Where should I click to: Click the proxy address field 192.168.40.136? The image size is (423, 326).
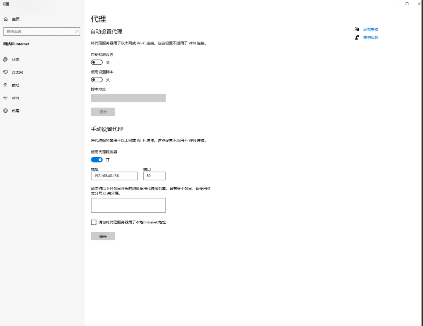click(x=114, y=176)
